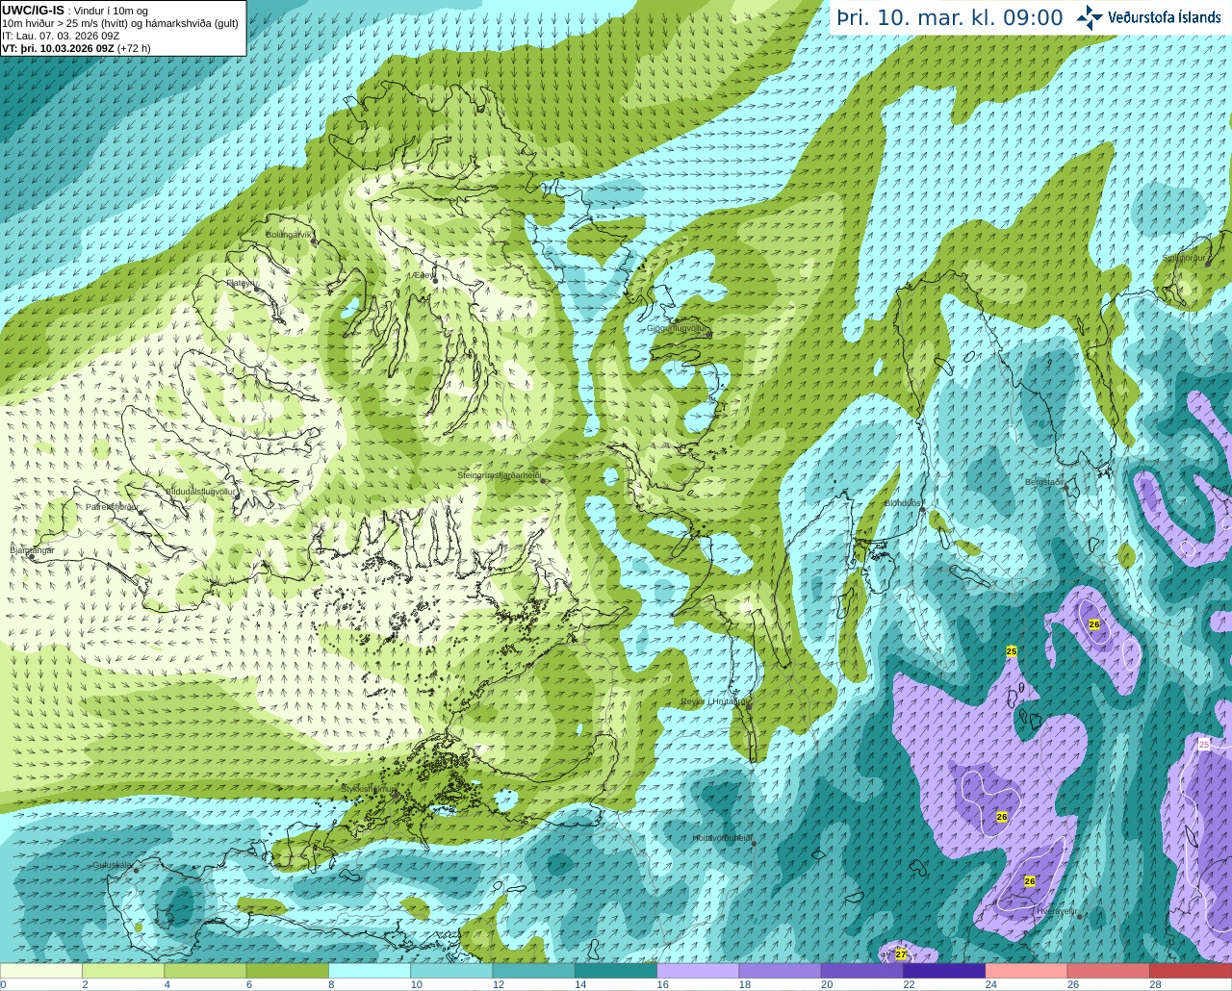Pick the 12–14 m/s legend swatch
This screenshot has height=991, width=1232.
point(534,971)
